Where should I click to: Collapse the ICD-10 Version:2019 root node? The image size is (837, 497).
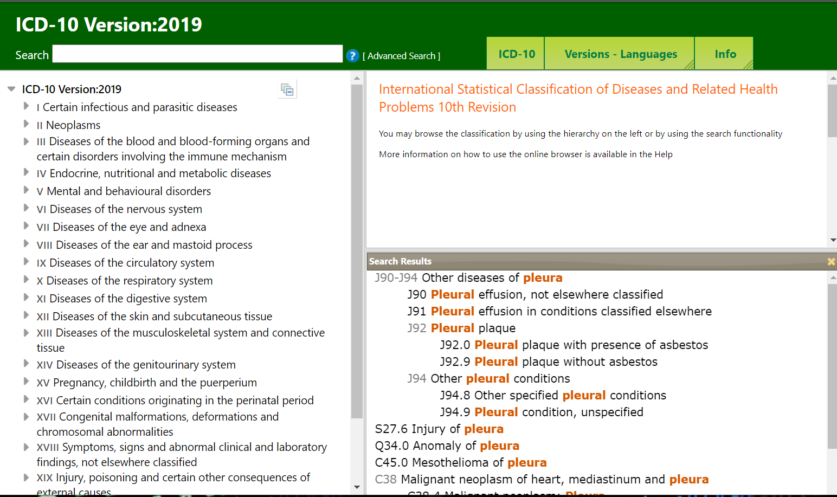click(x=11, y=89)
